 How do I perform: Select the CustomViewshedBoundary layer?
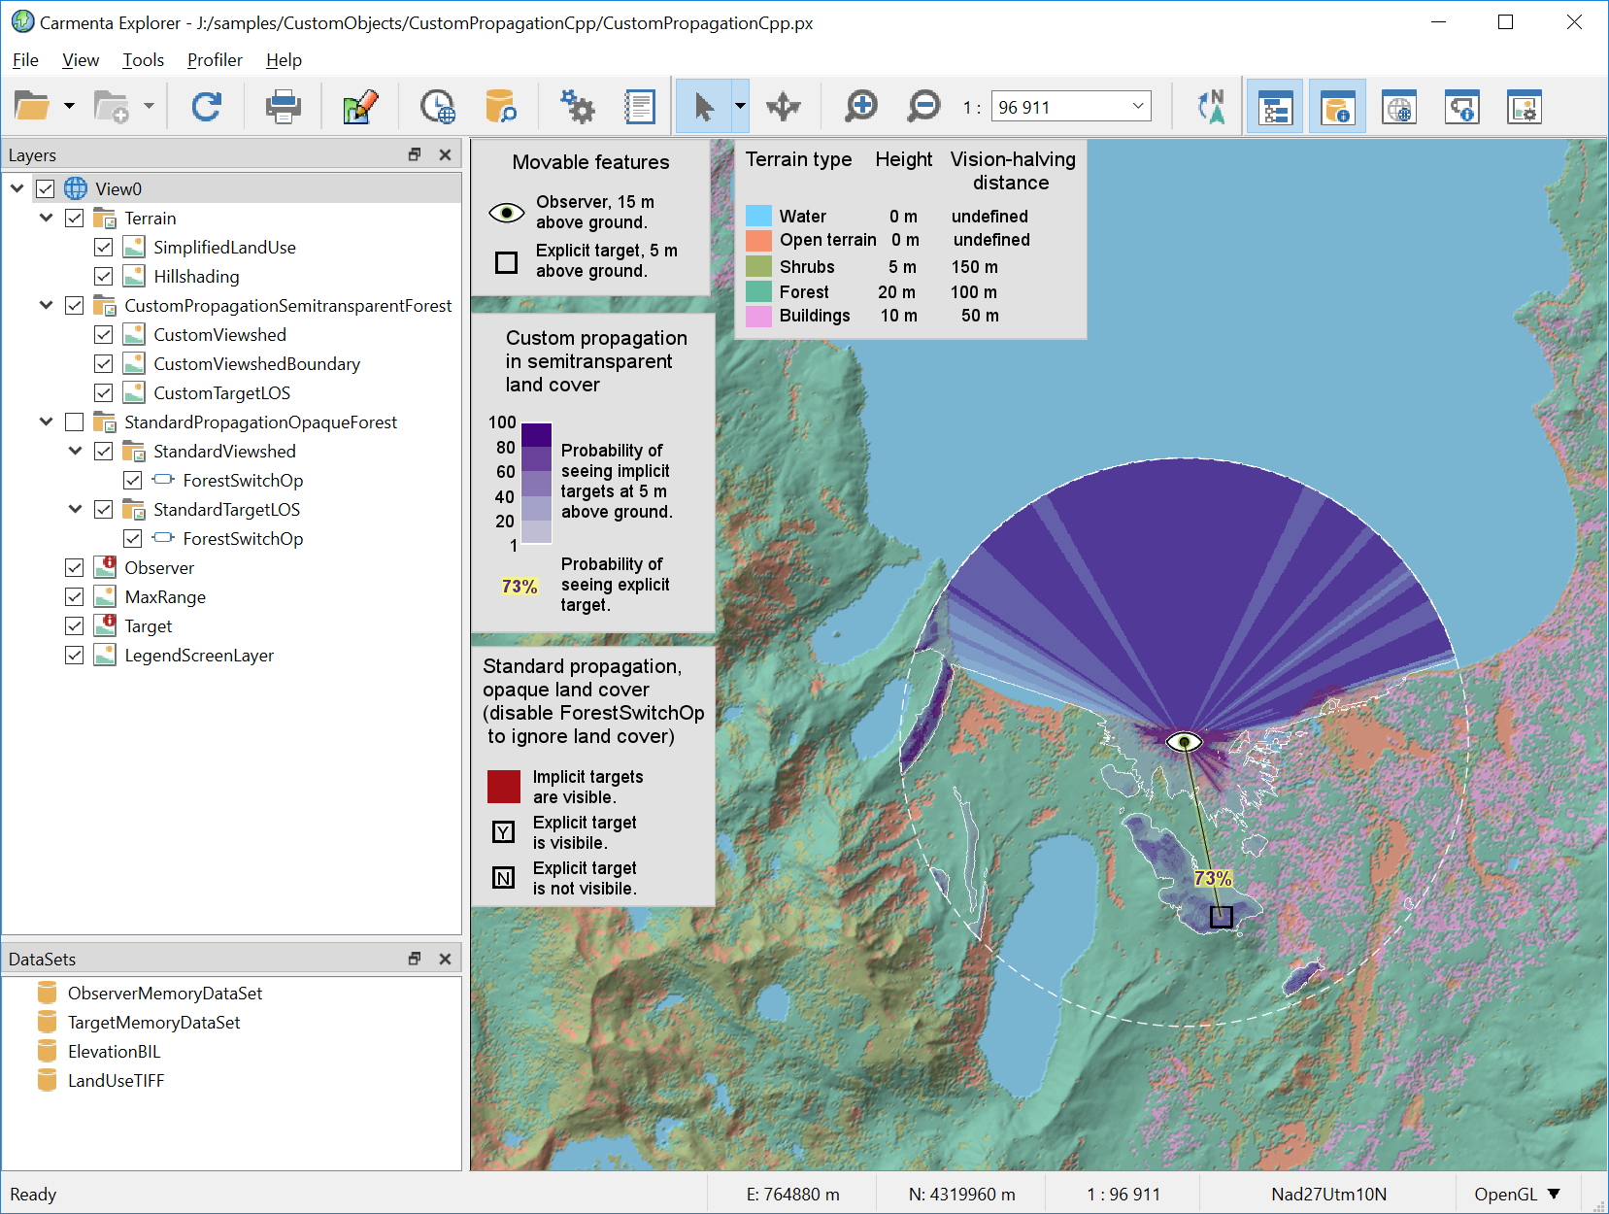click(x=256, y=364)
